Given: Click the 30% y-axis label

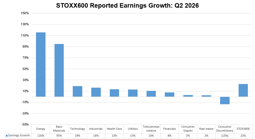Looking at the screenshot, I should click(26, 80).
